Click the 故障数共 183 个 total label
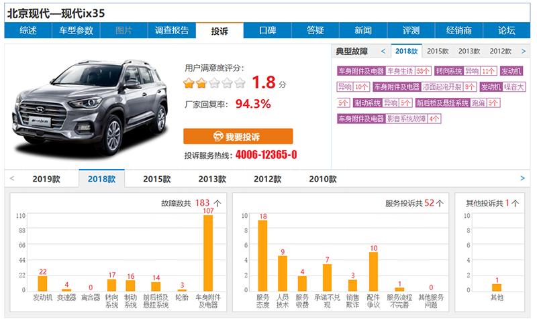This screenshot has height=319, width=537. click(191, 203)
